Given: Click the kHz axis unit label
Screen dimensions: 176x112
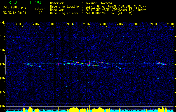Looking at the screenshot, I should 3,23.
